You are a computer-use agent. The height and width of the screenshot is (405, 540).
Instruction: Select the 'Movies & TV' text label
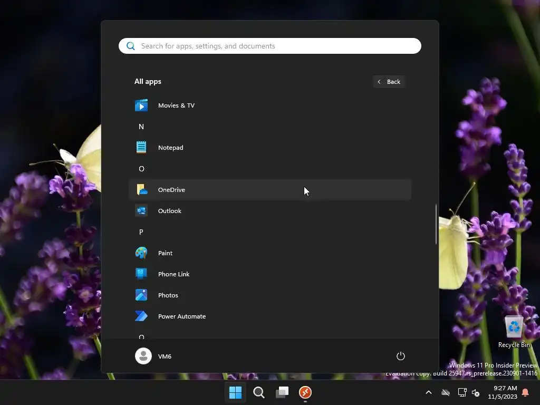click(x=176, y=105)
